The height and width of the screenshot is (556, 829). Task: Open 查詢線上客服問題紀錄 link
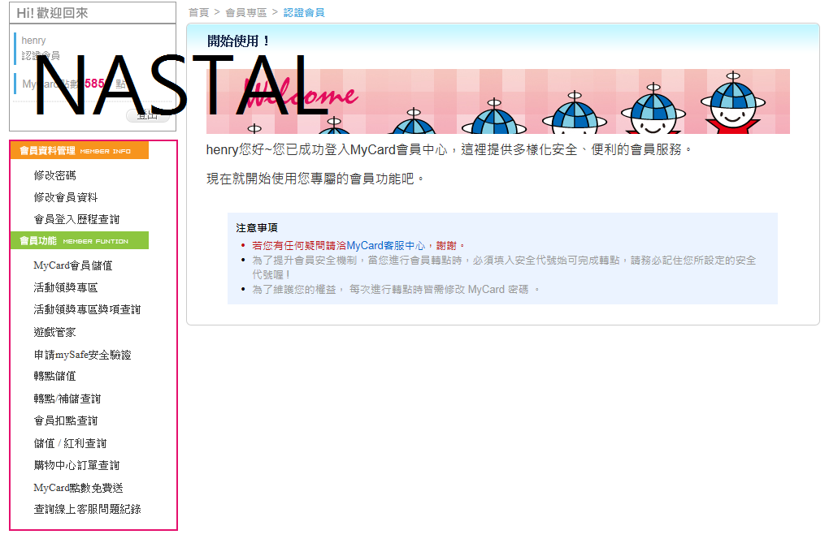tap(87, 509)
